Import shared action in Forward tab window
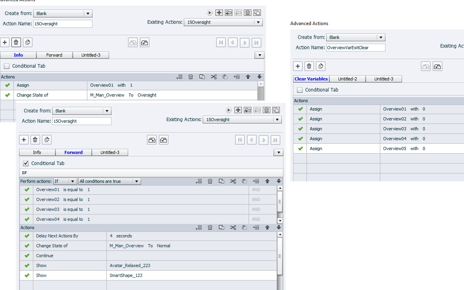This screenshot has height=290, width=464. (x=248, y=110)
